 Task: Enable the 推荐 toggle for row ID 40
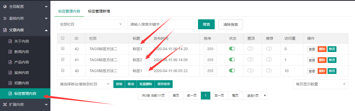pos(269,71)
